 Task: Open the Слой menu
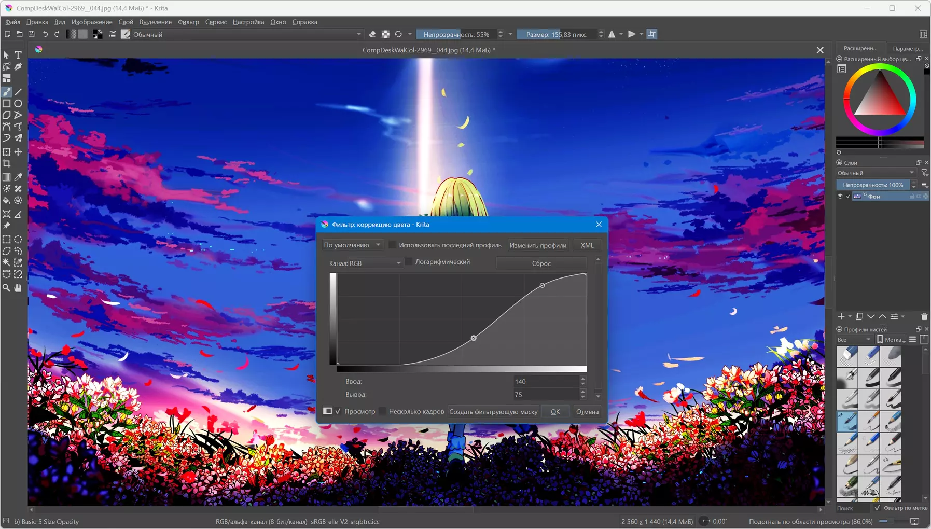[x=126, y=22]
